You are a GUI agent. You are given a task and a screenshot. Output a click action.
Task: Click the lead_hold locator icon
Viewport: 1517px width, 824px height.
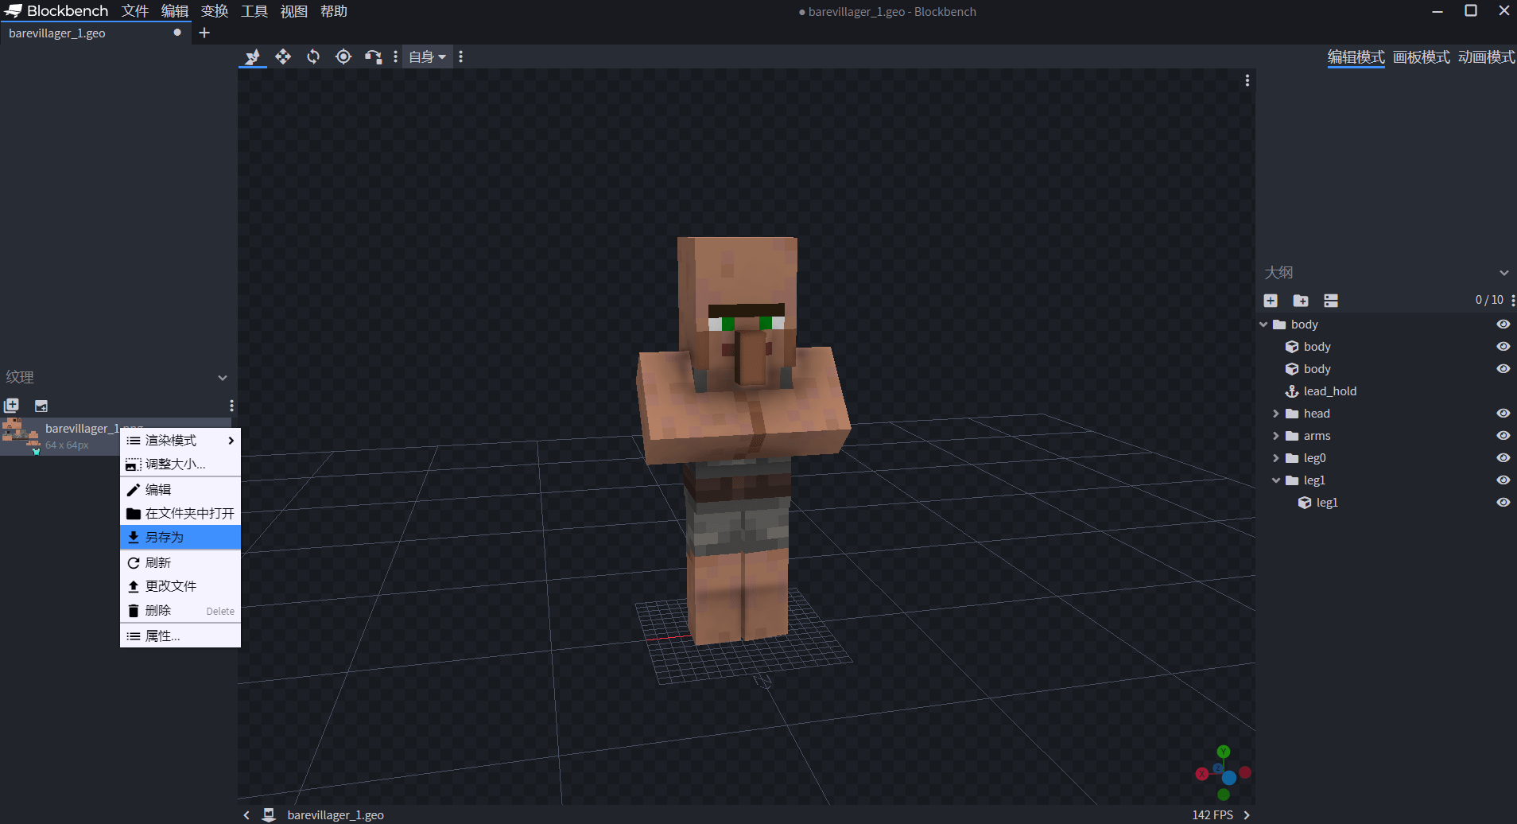(1292, 391)
